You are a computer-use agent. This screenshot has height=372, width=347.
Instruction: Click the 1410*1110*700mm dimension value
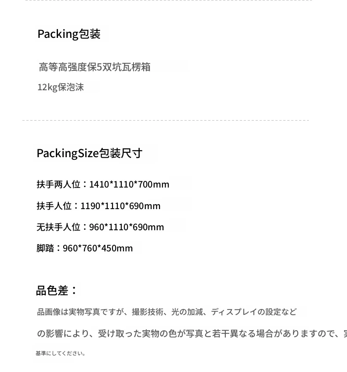[129, 184]
